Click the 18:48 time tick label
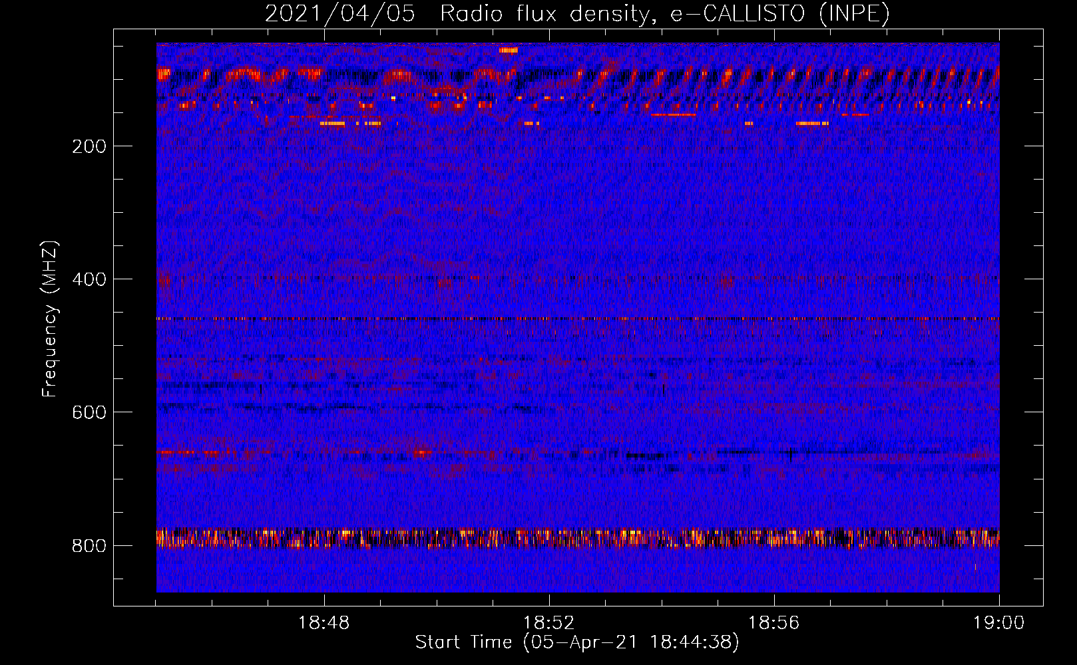 [x=324, y=623]
